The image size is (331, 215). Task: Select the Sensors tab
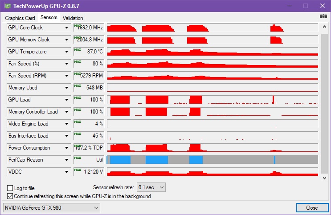coord(49,17)
